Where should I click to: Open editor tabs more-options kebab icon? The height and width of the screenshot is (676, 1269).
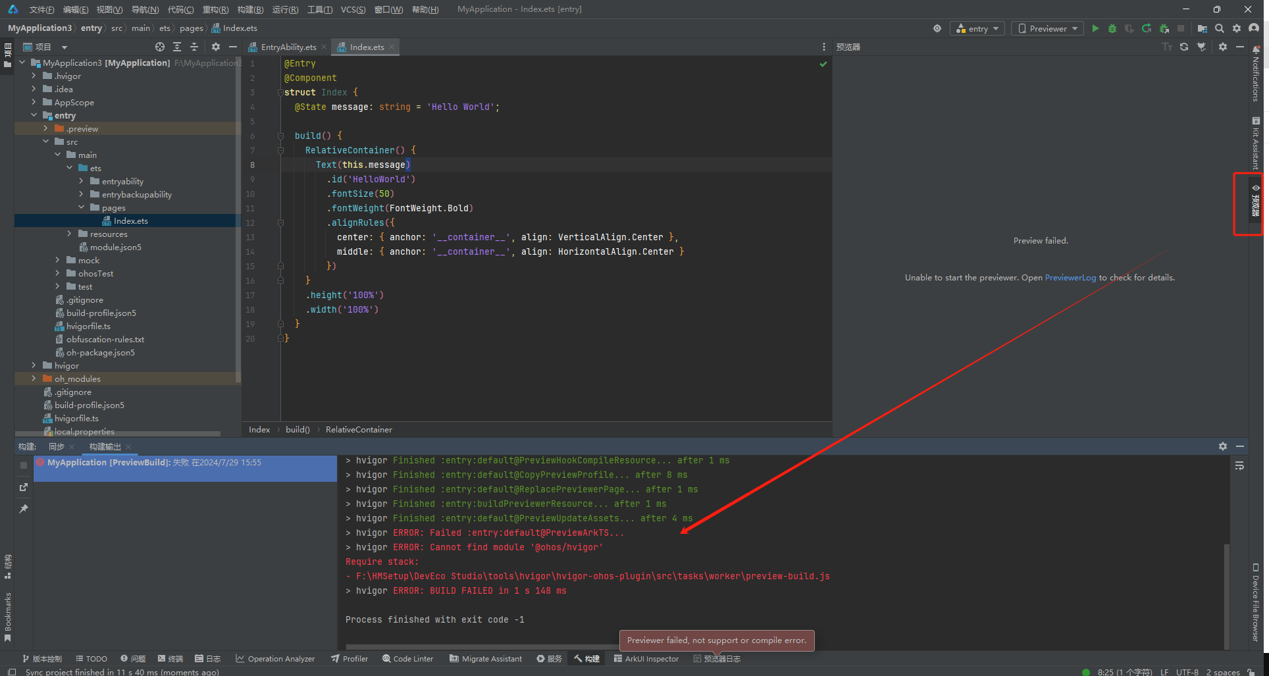coord(823,47)
